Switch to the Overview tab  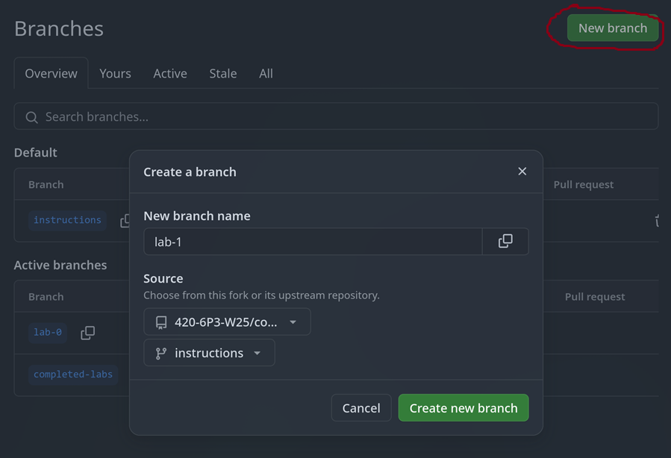click(51, 73)
